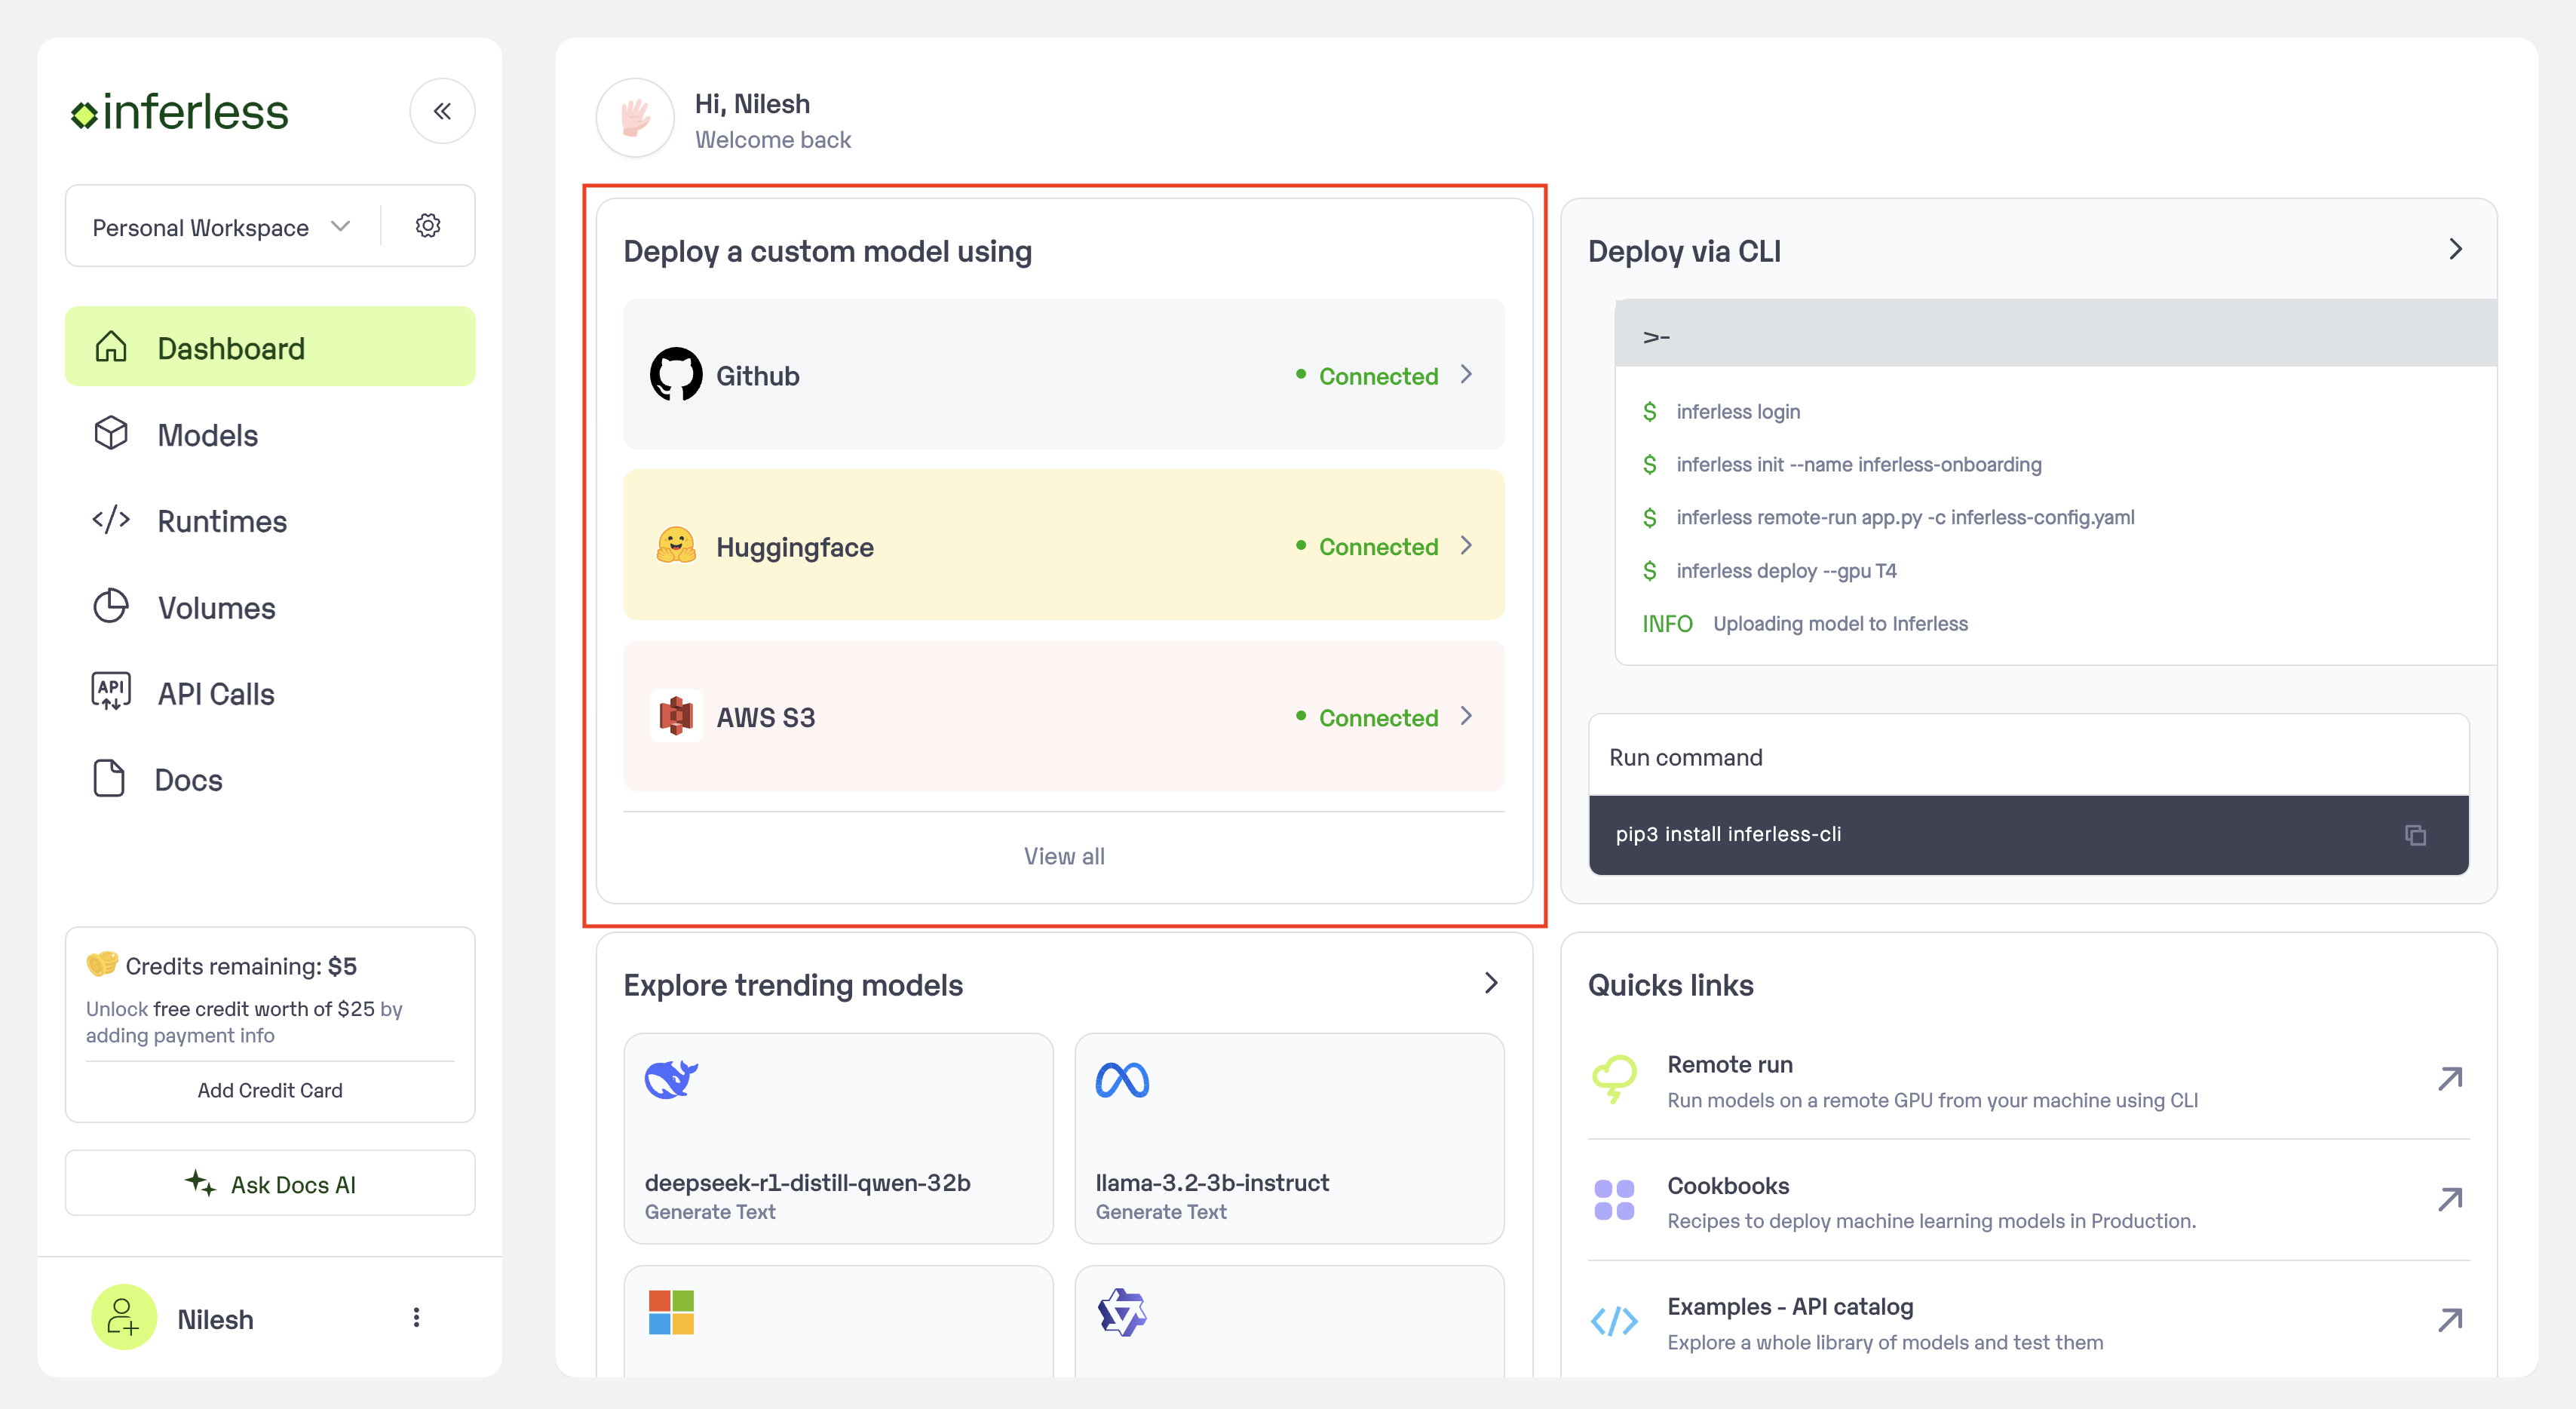Expand the Personal Workspace dropdown

[221, 227]
